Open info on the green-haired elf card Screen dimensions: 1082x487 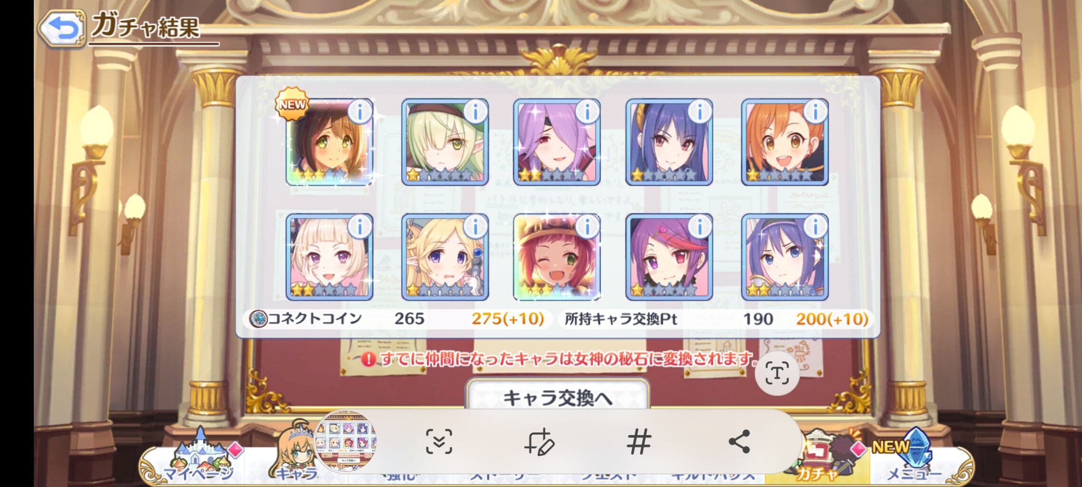pyautogui.click(x=475, y=112)
